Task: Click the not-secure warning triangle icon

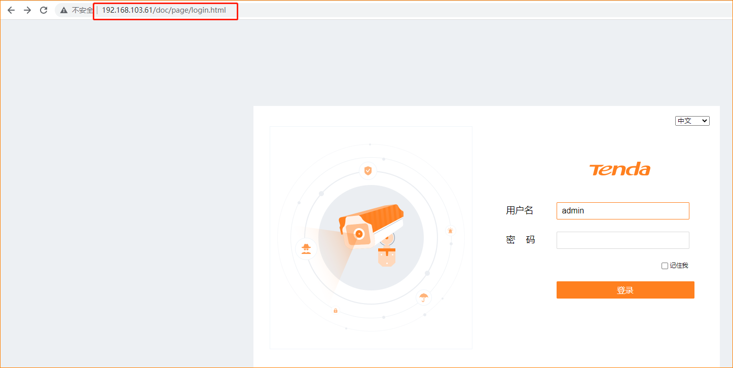Action: click(64, 10)
